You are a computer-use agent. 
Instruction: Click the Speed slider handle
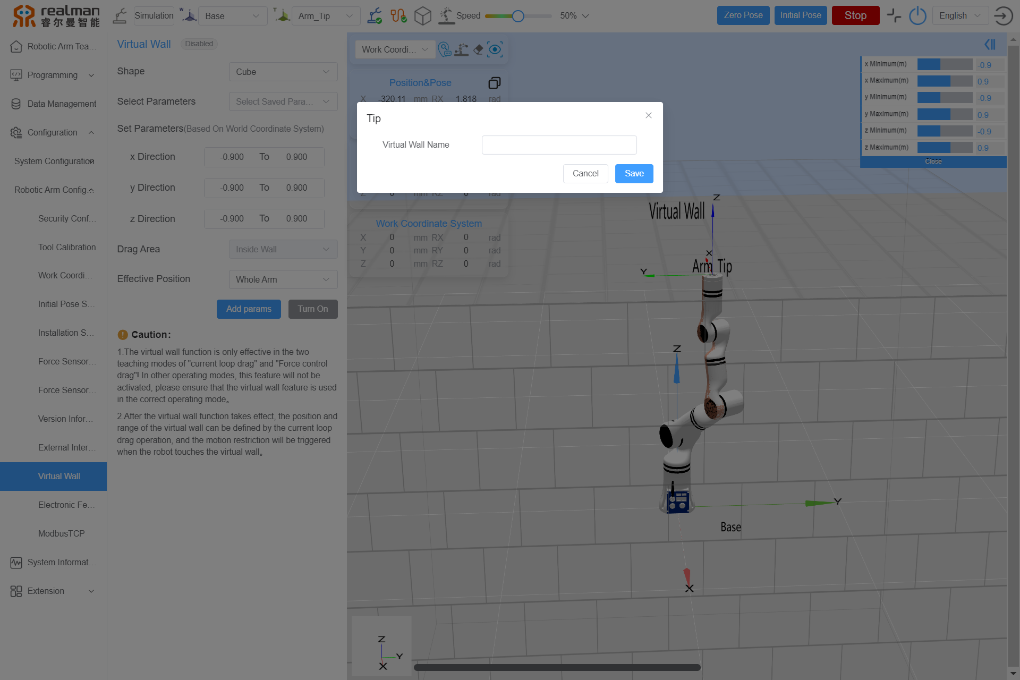pos(518,16)
